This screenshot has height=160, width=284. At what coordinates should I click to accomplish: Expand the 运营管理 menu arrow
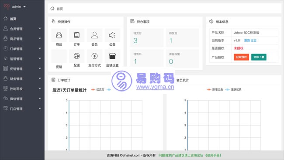pyautogui.click(x=40, y=58)
